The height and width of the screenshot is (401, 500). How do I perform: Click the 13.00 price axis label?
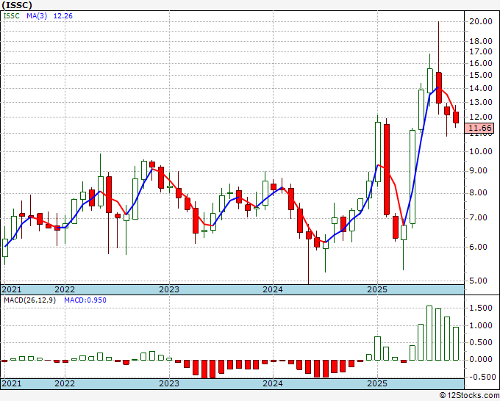coord(481,102)
